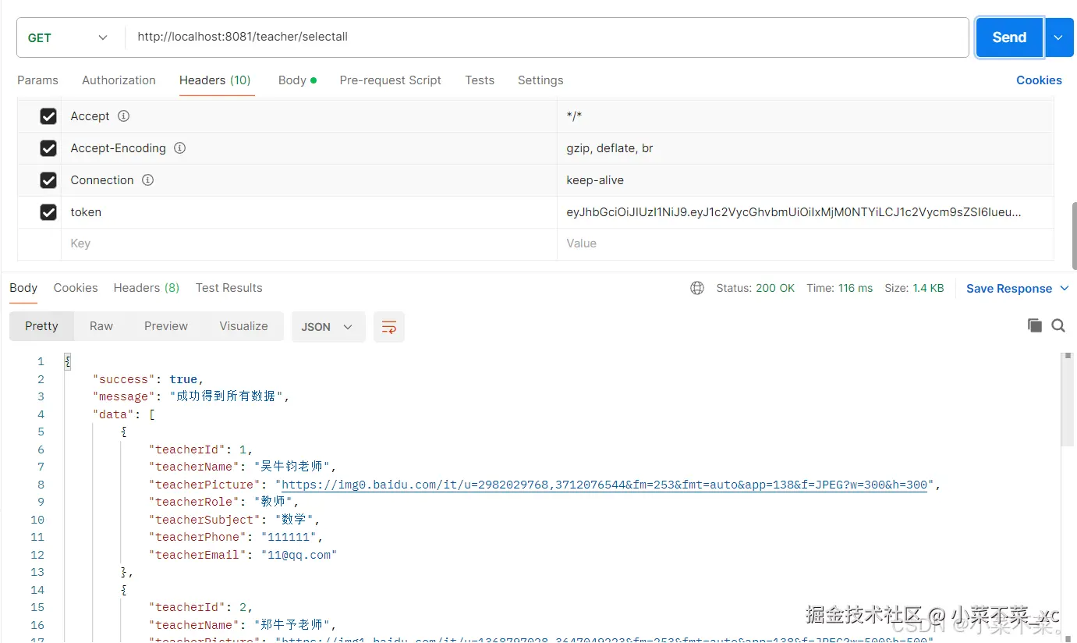Click the empty Value input cell
This screenshot has height=643, width=1077.
tap(806, 243)
